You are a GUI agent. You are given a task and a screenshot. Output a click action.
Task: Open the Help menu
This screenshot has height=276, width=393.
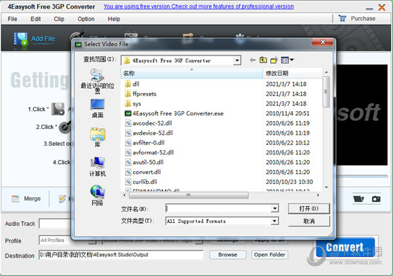pyautogui.click(x=114, y=19)
